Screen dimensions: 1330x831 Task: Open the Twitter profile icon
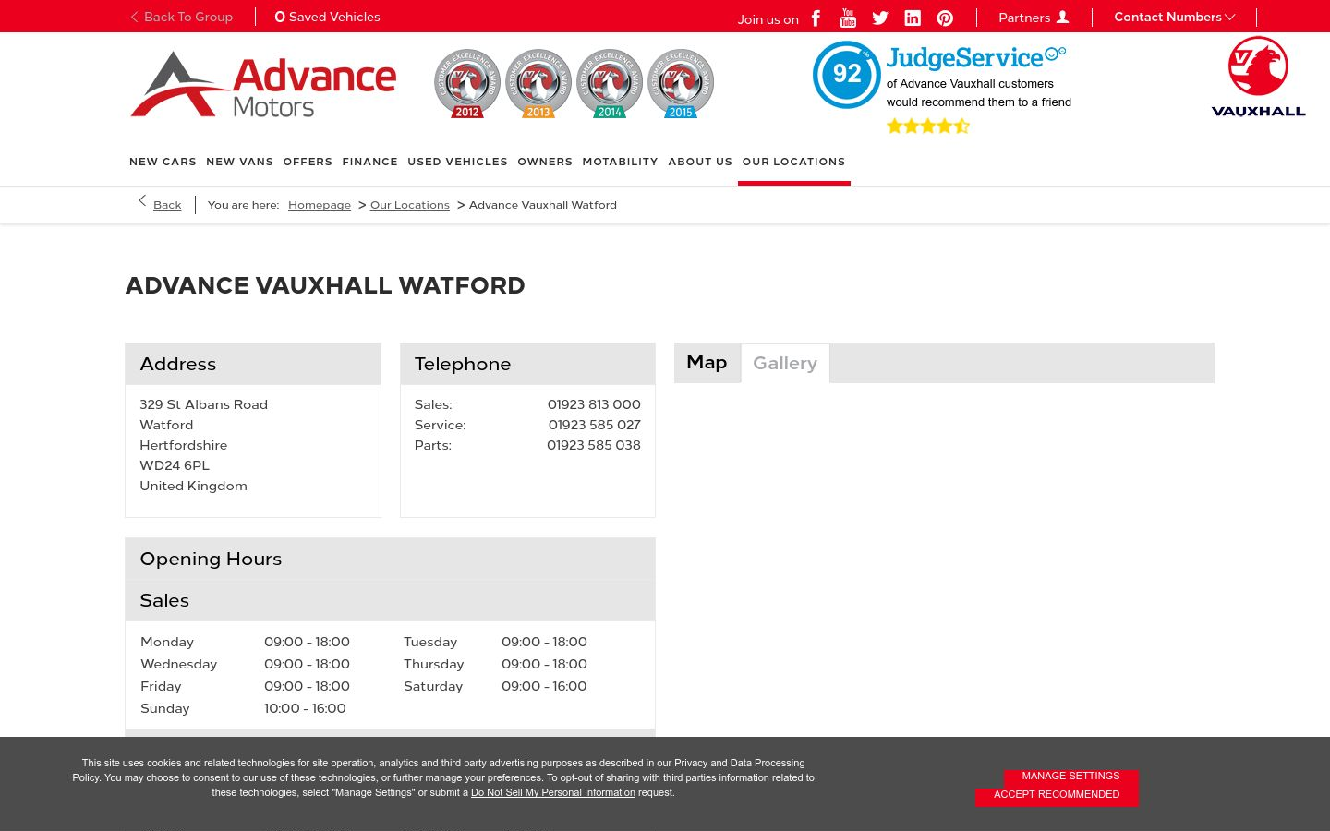coord(880,18)
